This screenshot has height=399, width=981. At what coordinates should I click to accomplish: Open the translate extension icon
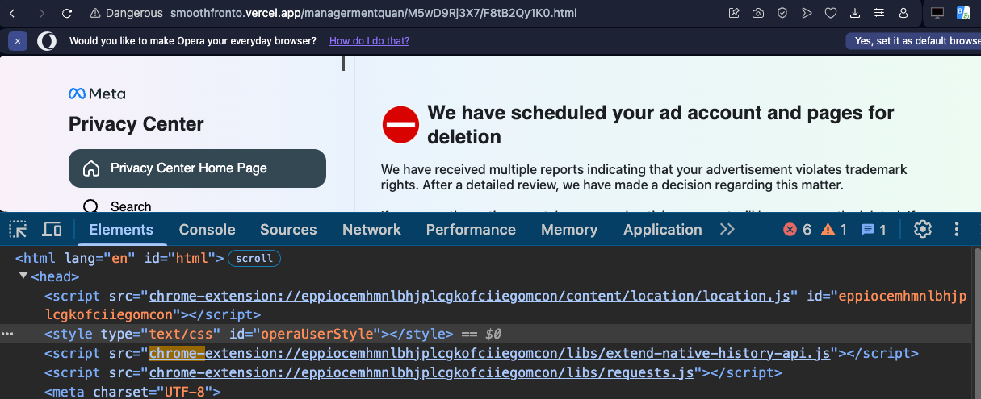[x=963, y=14]
